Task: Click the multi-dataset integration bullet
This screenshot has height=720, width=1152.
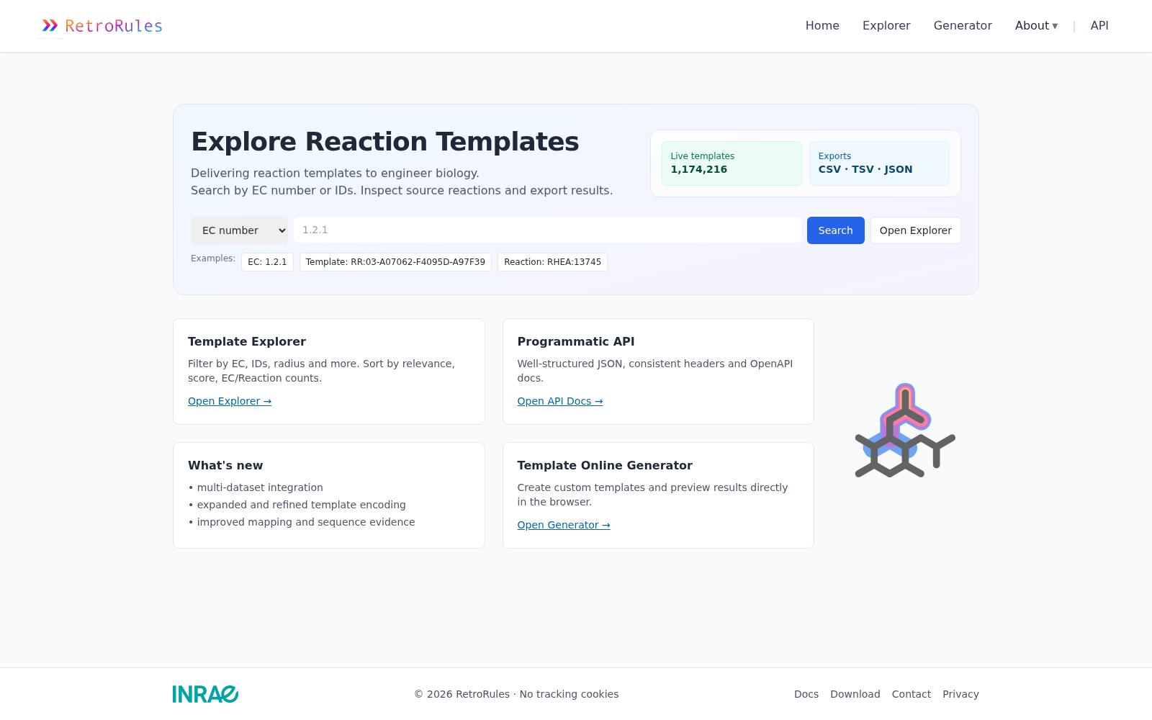Action: pyautogui.click(x=256, y=487)
